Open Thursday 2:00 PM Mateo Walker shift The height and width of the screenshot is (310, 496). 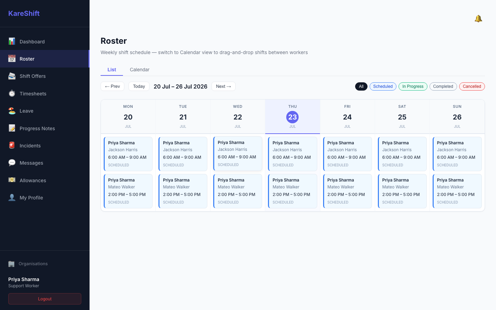(x=292, y=191)
